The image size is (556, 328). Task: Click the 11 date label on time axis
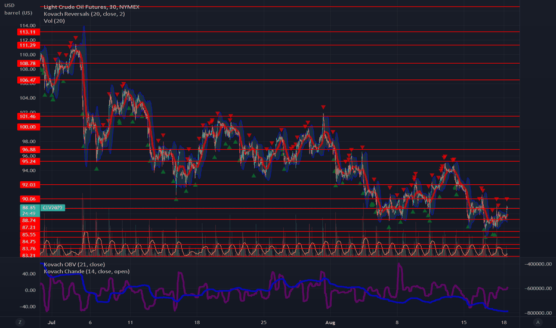[130, 322]
